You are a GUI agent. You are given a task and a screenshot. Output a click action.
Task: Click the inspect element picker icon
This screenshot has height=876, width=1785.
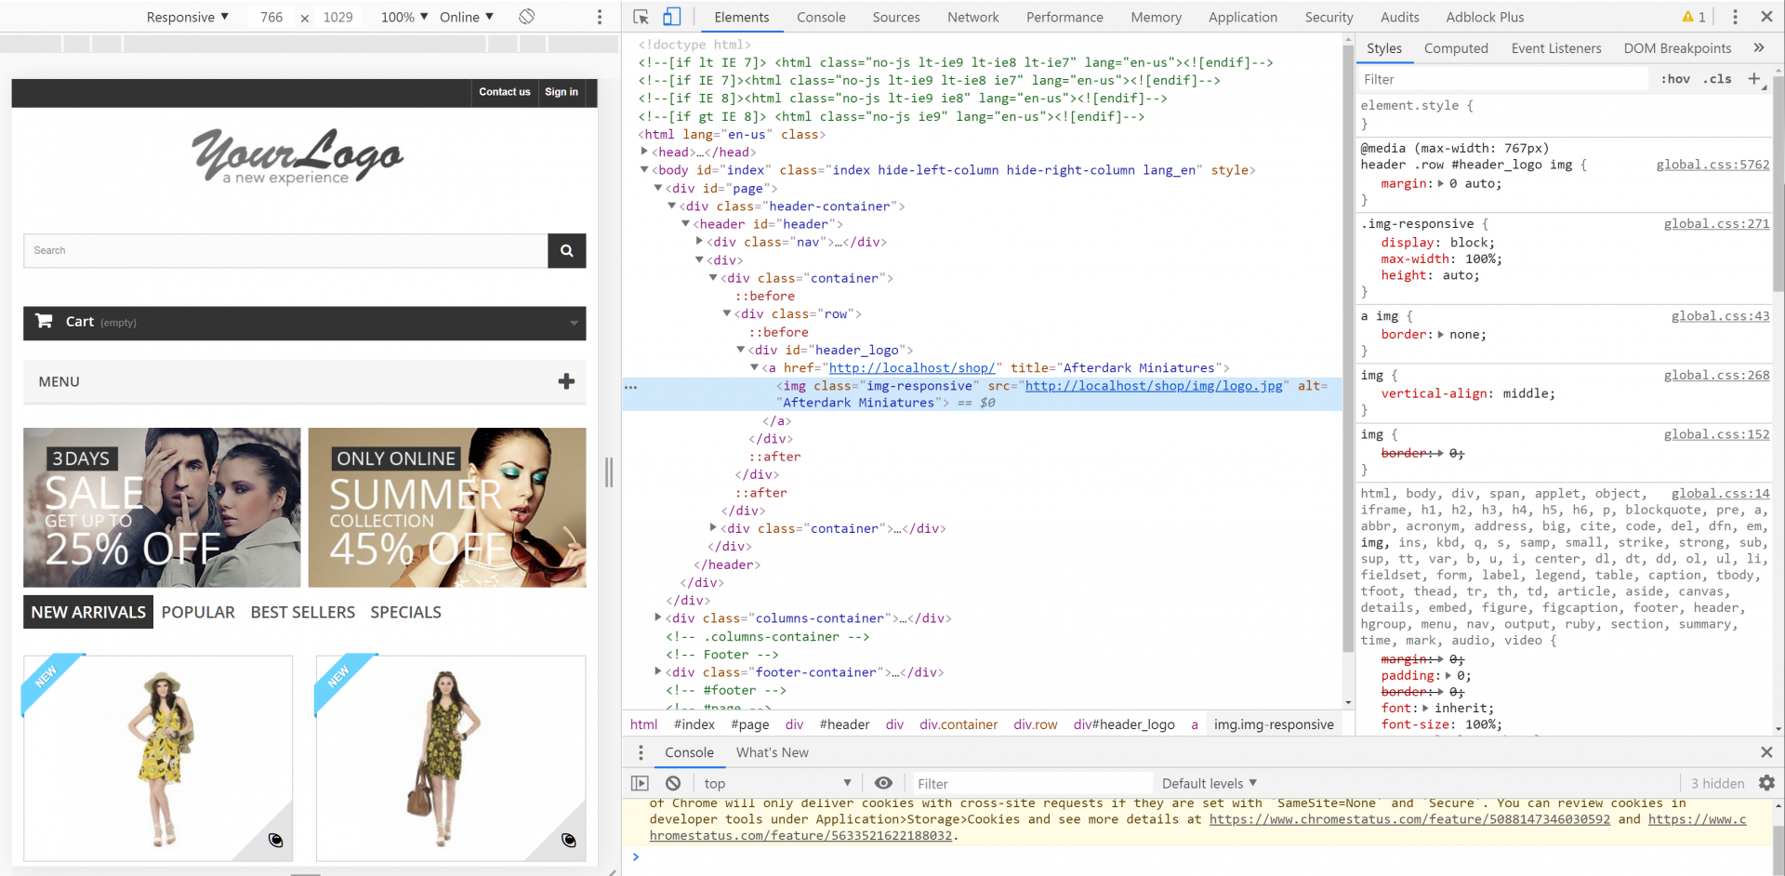click(x=641, y=17)
